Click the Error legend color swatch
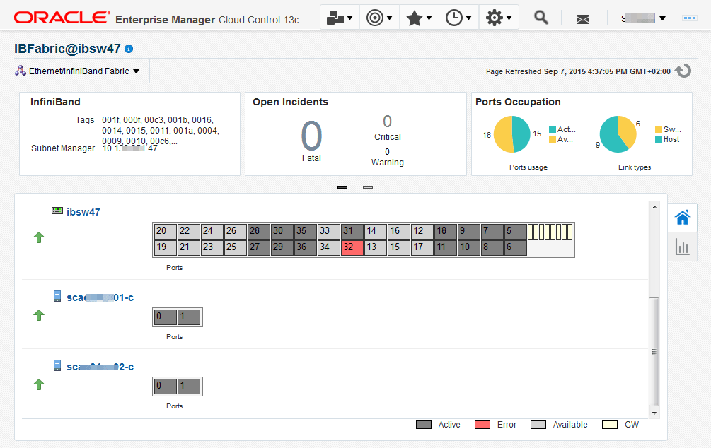Image resolution: width=711 pixels, height=448 pixels. pyautogui.click(x=482, y=425)
